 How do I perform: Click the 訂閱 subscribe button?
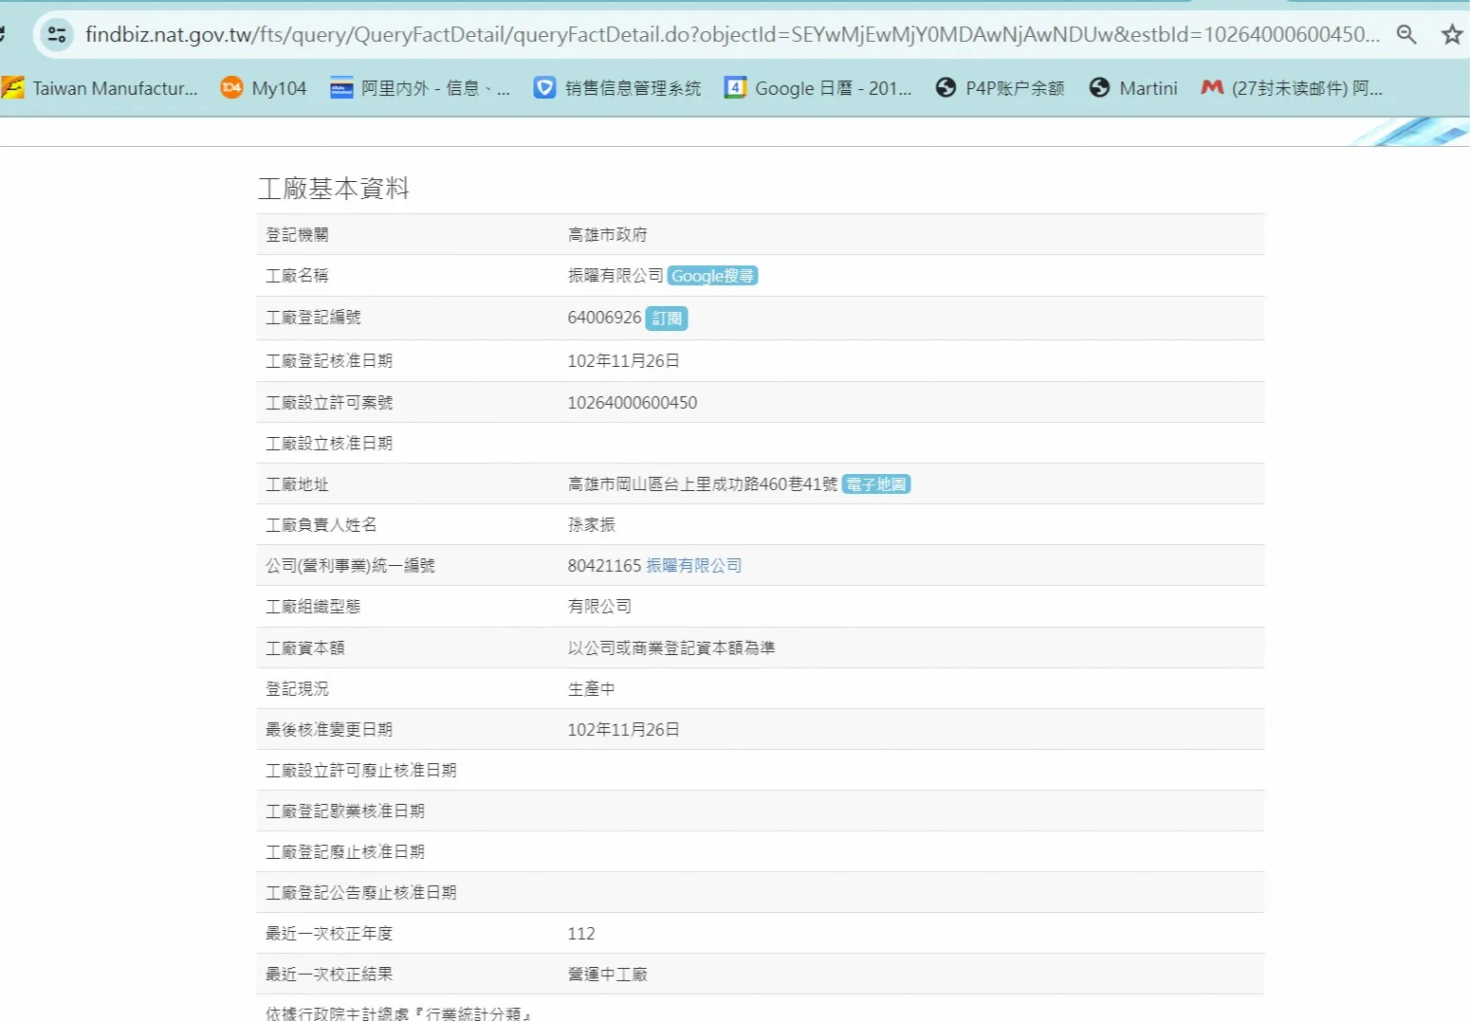(667, 319)
